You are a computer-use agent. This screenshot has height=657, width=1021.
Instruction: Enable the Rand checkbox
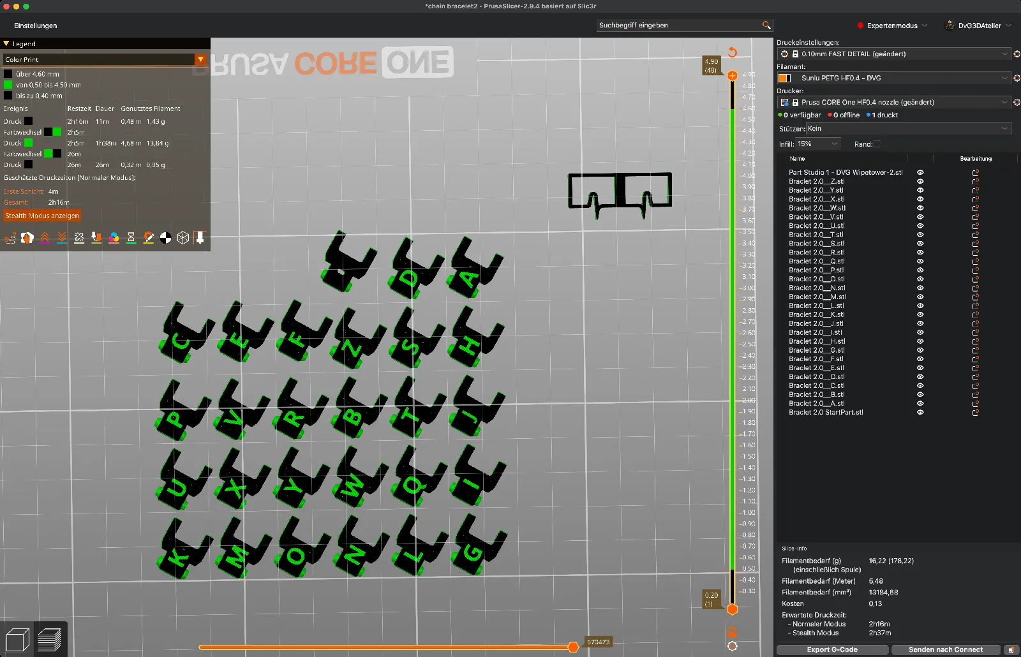coord(877,144)
